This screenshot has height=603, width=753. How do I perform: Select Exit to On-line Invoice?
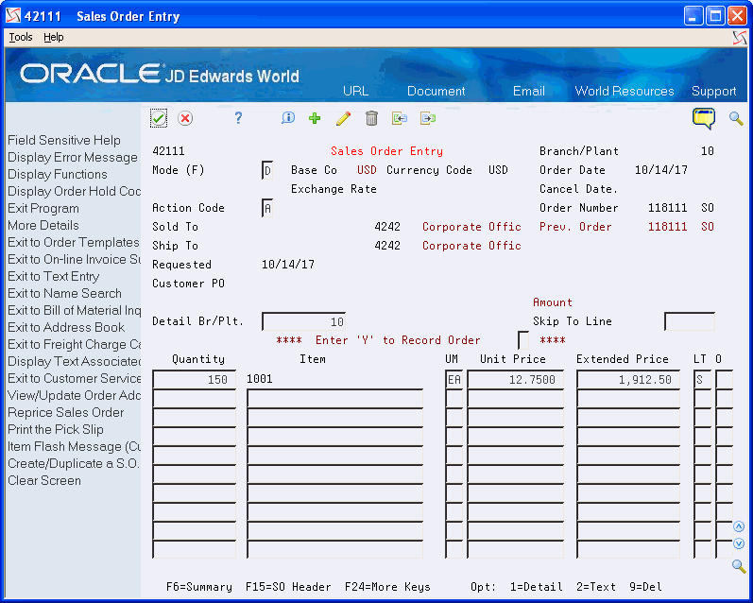tap(74, 260)
